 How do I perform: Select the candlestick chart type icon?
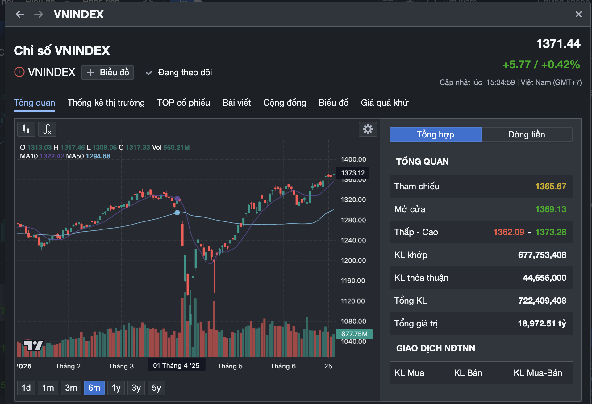[x=26, y=129]
